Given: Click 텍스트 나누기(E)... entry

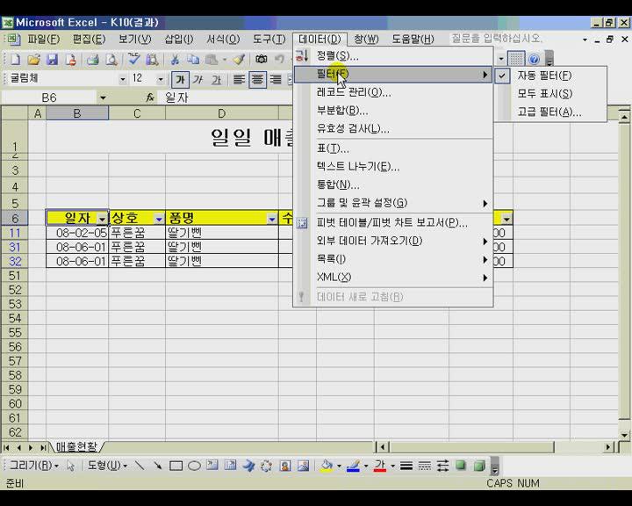Looking at the screenshot, I should pos(393,166).
